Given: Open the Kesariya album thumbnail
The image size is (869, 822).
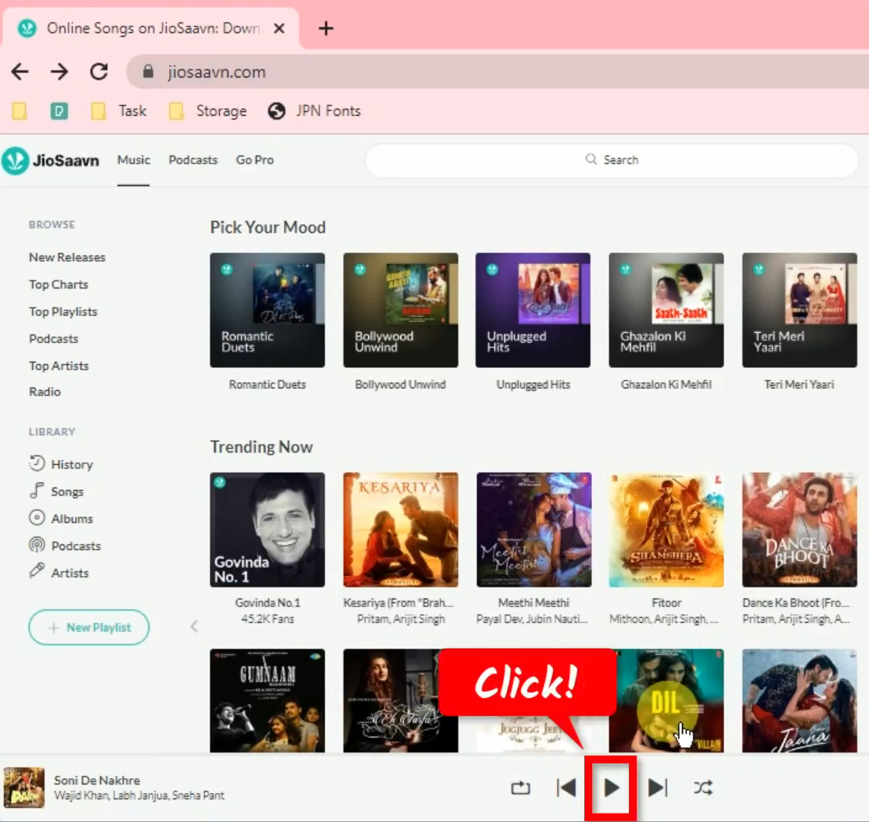Looking at the screenshot, I should [x=400, y=529].
